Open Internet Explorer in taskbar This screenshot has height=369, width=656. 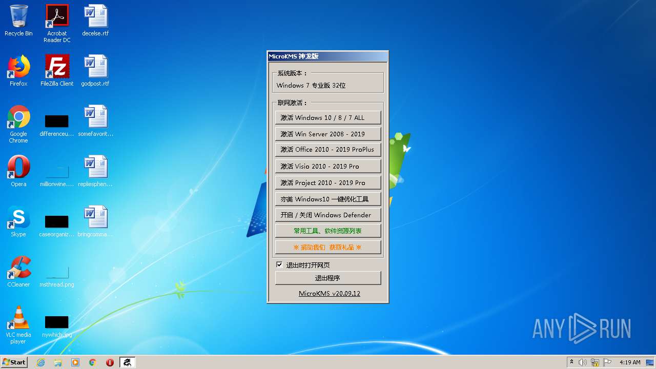40,362
